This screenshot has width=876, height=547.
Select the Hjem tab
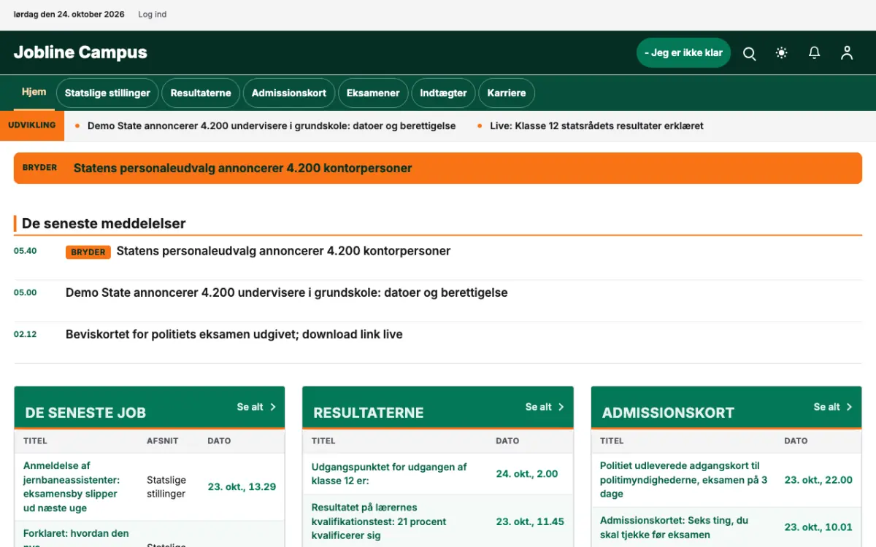pyautogui.click(x=34, y=92)
